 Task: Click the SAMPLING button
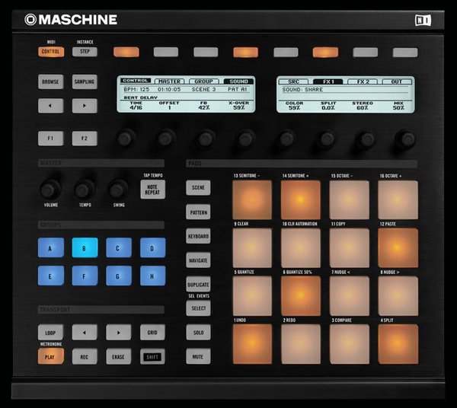click(x=85, y=82)
